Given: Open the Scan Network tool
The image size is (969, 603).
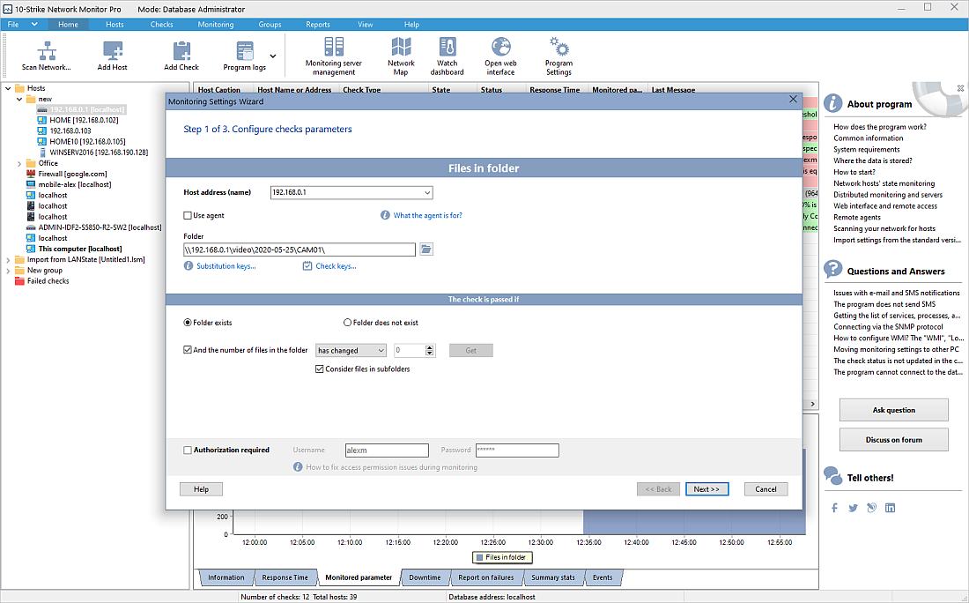Looking at the screenshot, I should pyautogui.click(x=47, y=56).
